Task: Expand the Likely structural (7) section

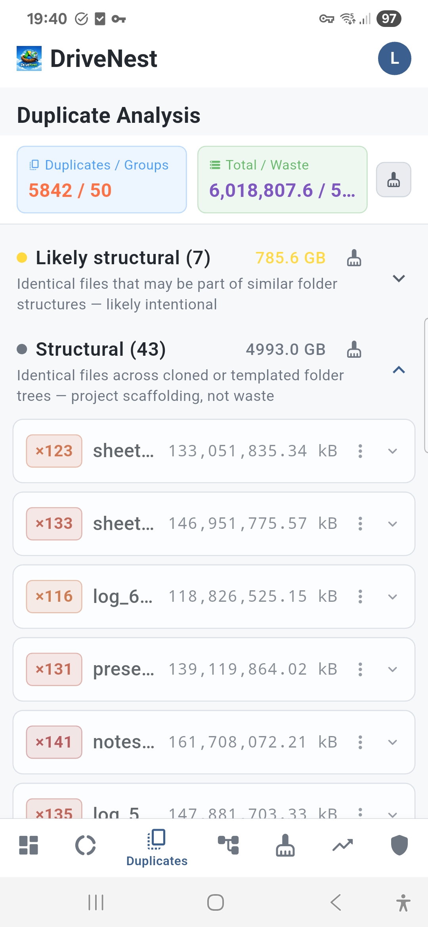Action: pos(399,278)
